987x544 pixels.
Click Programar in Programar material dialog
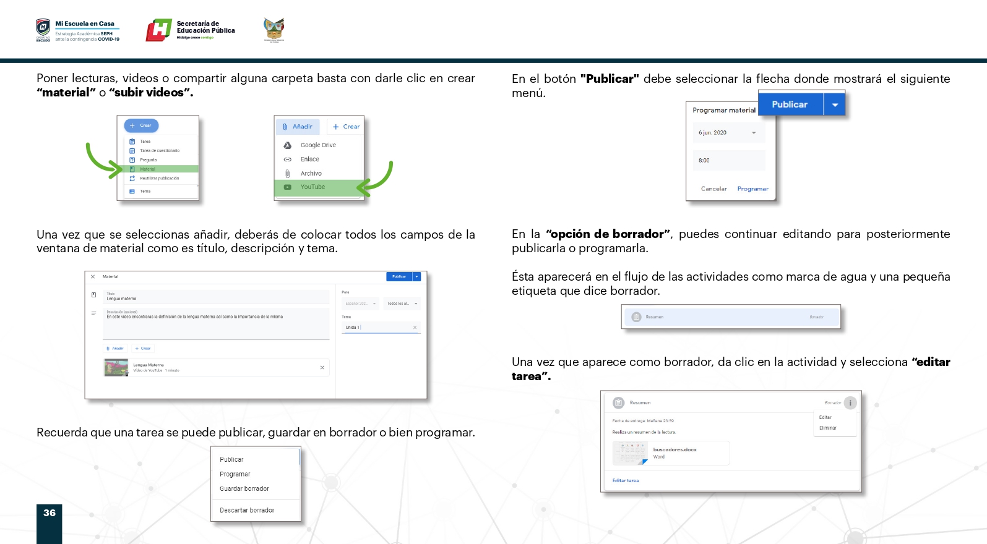[752, 189]
